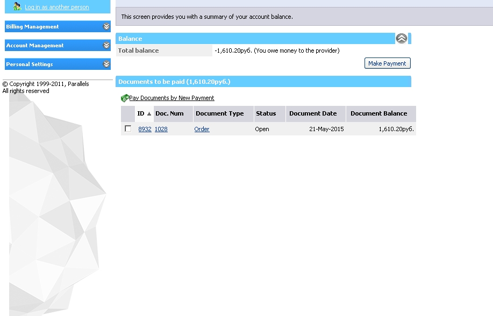The height and width of the screenshot is (316, 493).
Task: Tick the checkbox for order 8932
Action: [128, 128]
